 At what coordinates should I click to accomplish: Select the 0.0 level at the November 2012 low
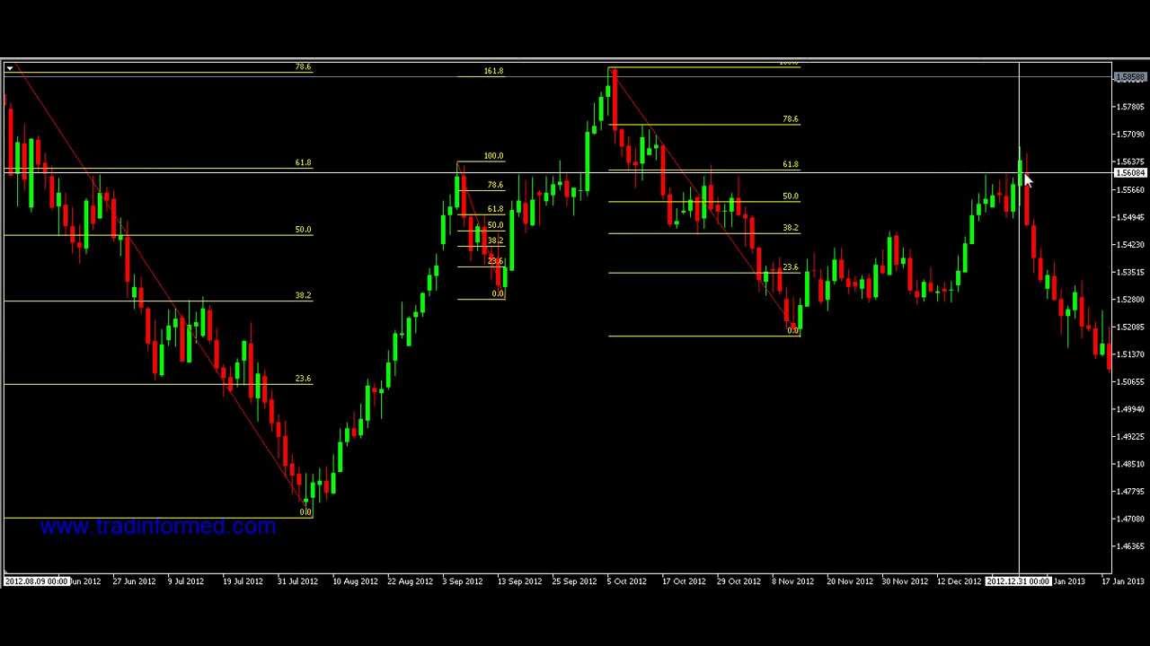coord(792,331)
